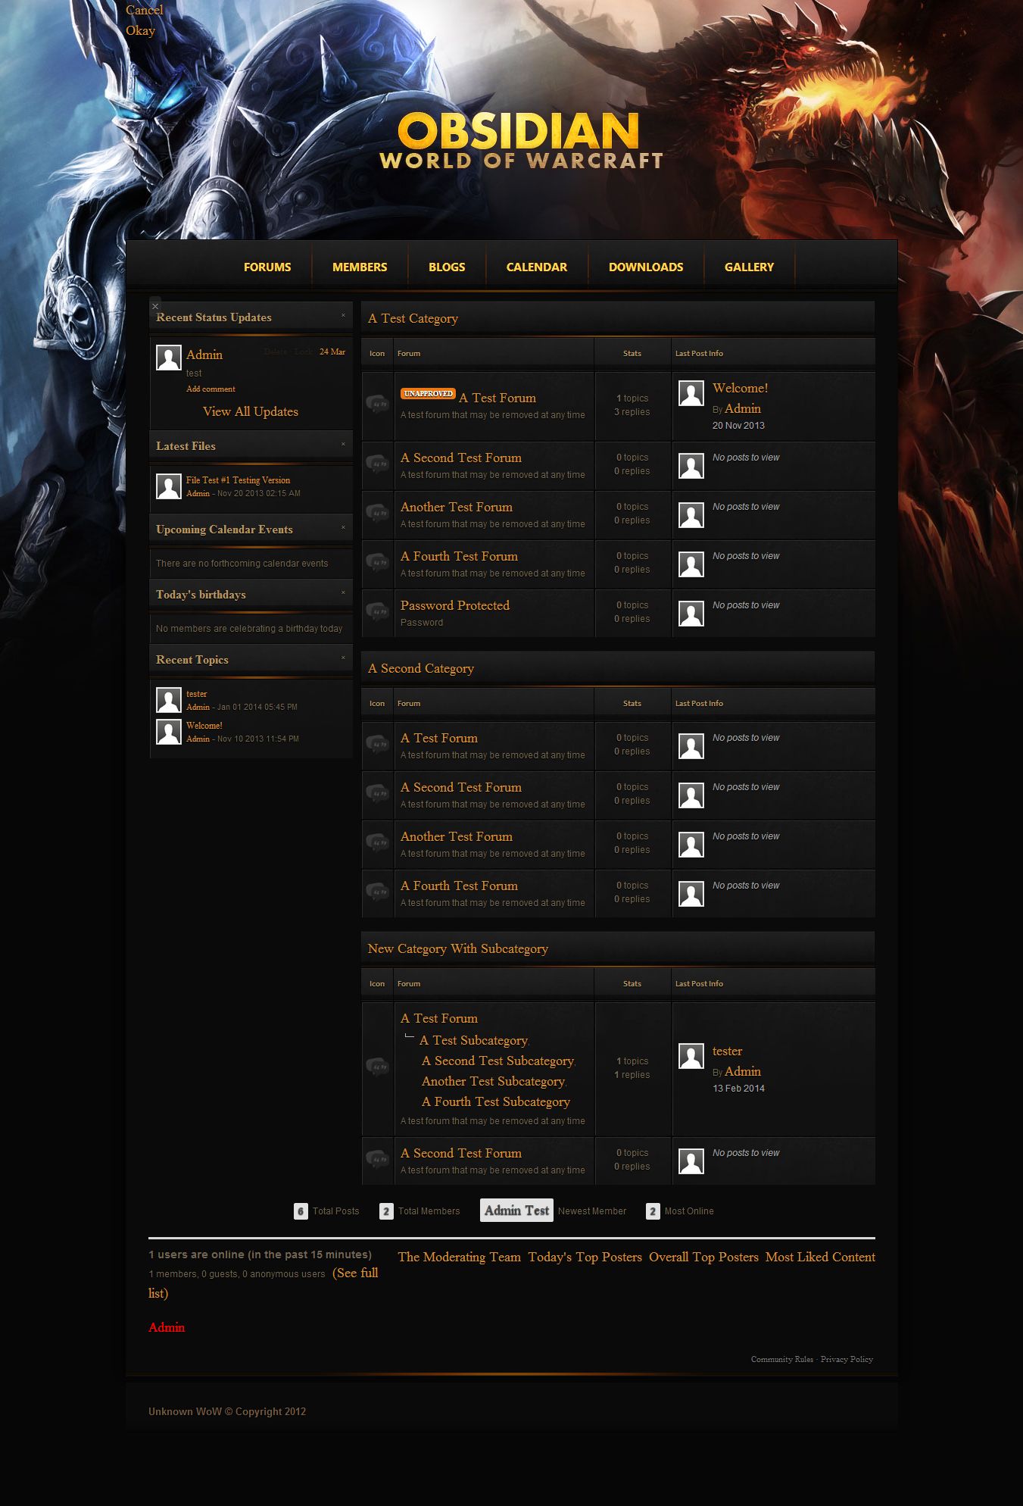This screenshot has width=1023, height=1506.
Task: Click the forum status icon beside Password Protected
Action: click(x=377, y=612)
